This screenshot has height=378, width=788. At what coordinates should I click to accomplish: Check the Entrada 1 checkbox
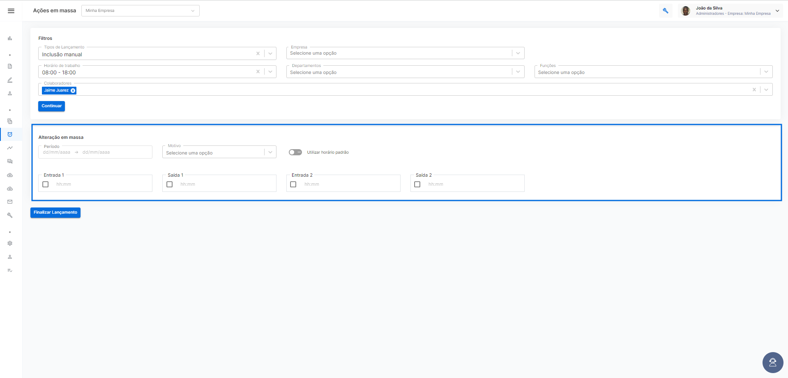pyautogui.click(x=46, y=184)
